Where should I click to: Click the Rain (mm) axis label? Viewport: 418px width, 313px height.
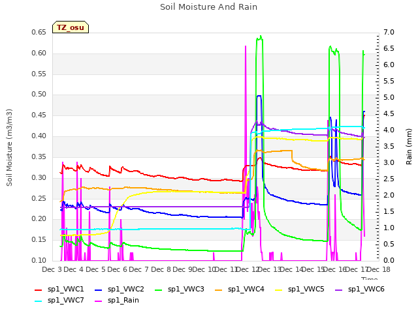(409, 147)
